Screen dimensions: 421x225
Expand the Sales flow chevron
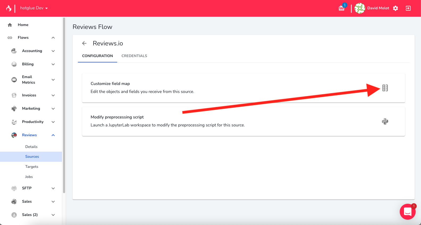(53, 202)
